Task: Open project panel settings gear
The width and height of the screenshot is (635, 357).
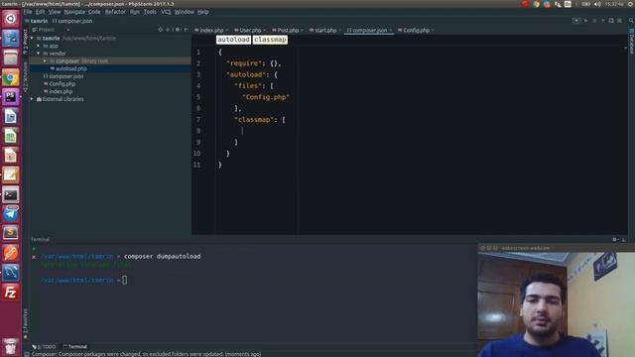Action: pyautogui.click(x=178, y=30)
